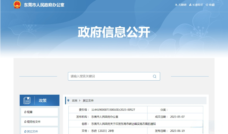Click the 收藏 star favorite icon
The image size is (228, 134).
click(207, 5)
